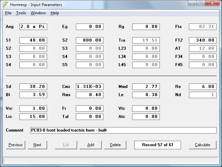Select the Fr input field
222x167 pixels.
(89, 108)
